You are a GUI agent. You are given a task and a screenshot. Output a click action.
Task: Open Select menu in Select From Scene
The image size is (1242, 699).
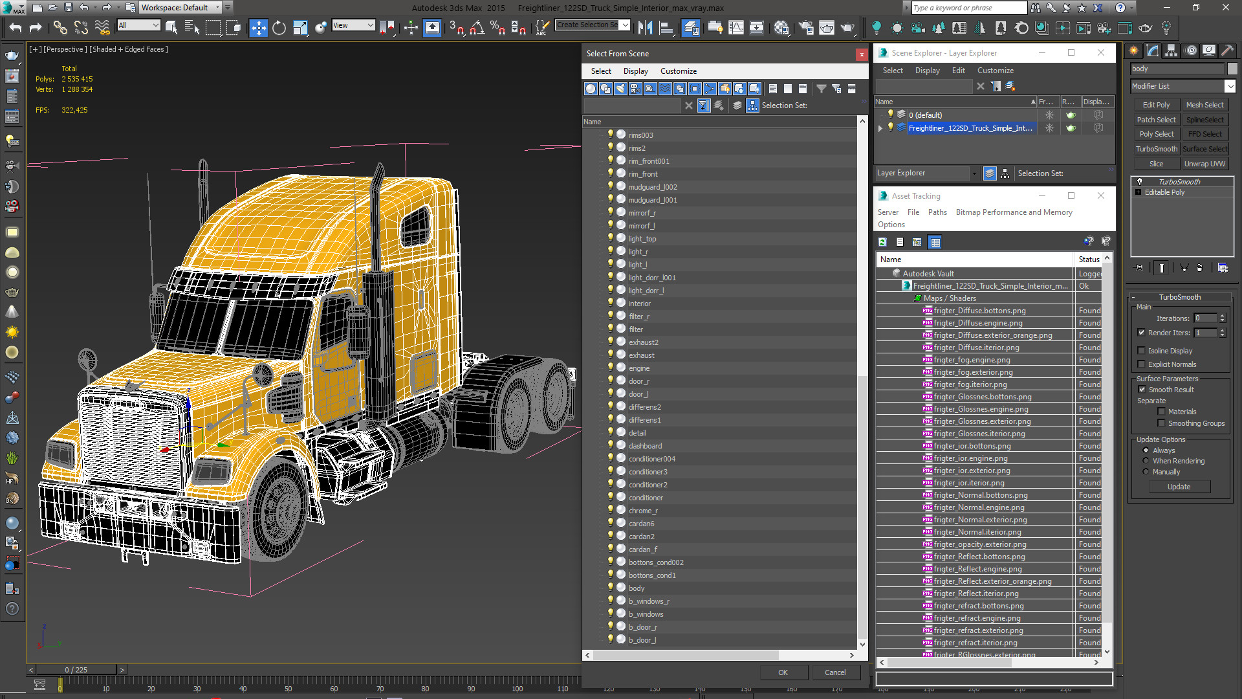(x=601, y=71)
